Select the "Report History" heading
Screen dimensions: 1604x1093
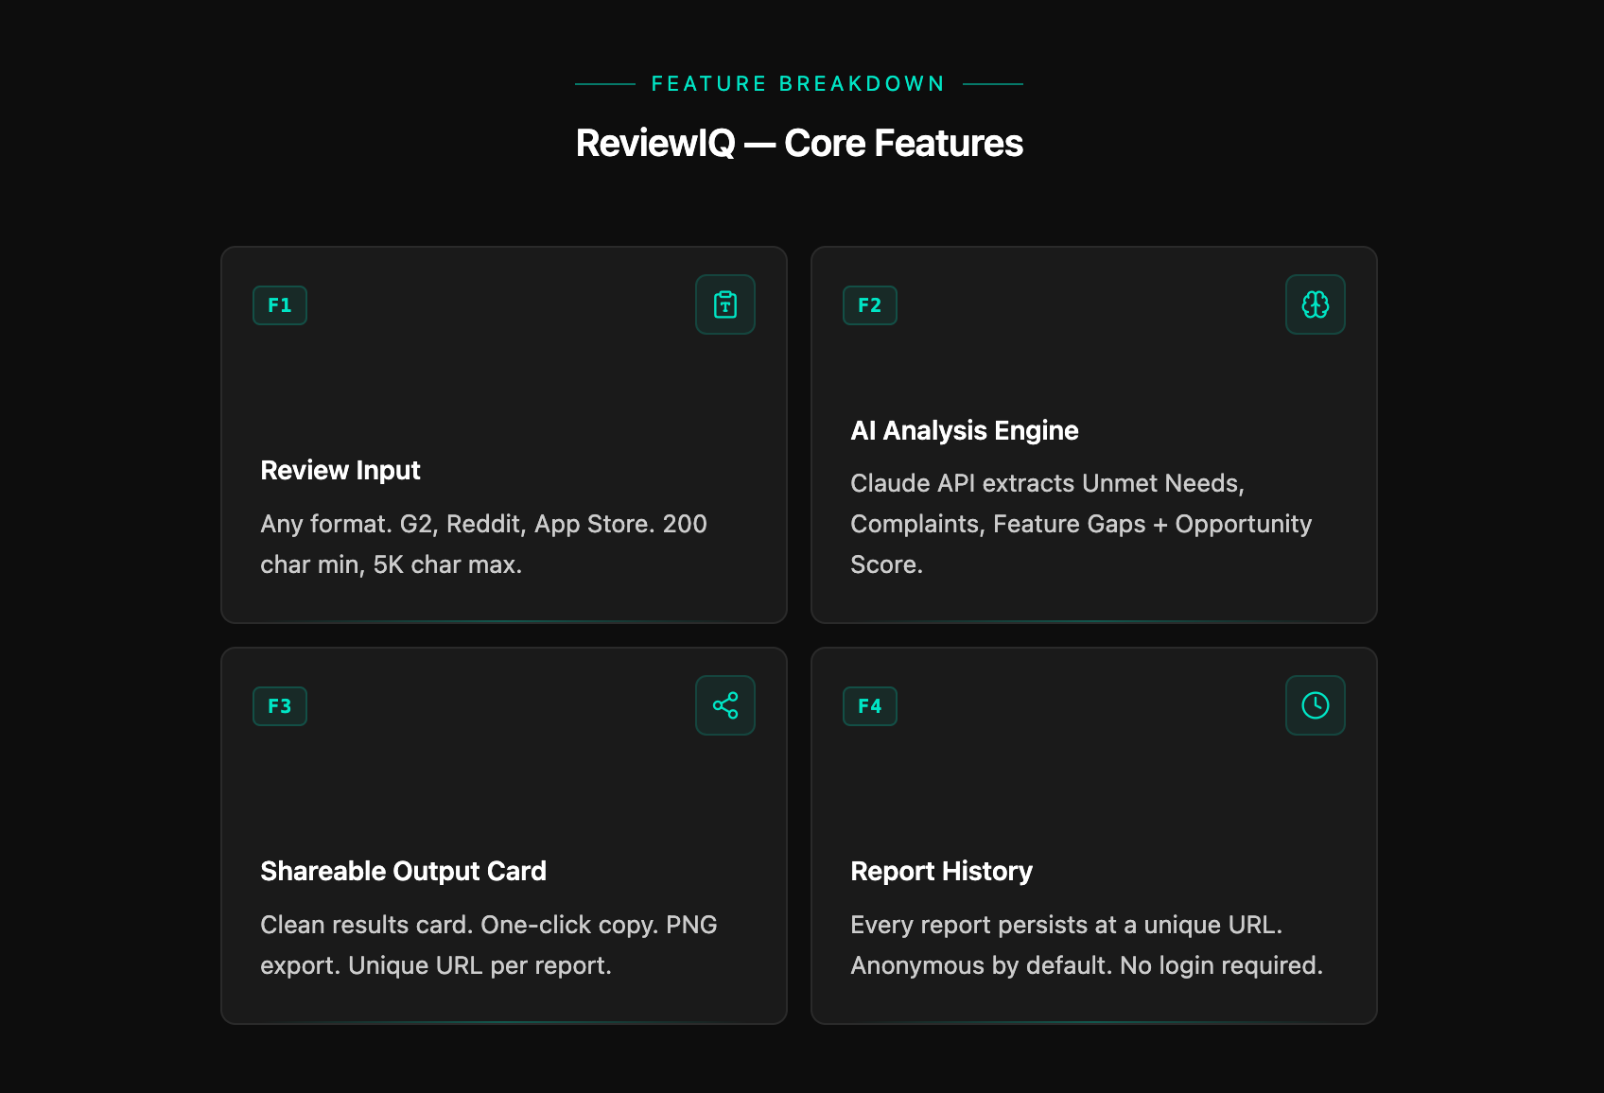coord(942,871)
